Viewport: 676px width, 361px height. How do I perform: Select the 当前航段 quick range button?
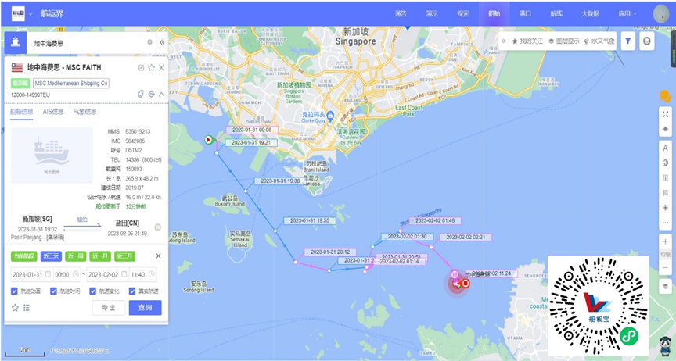coord(24,256)
